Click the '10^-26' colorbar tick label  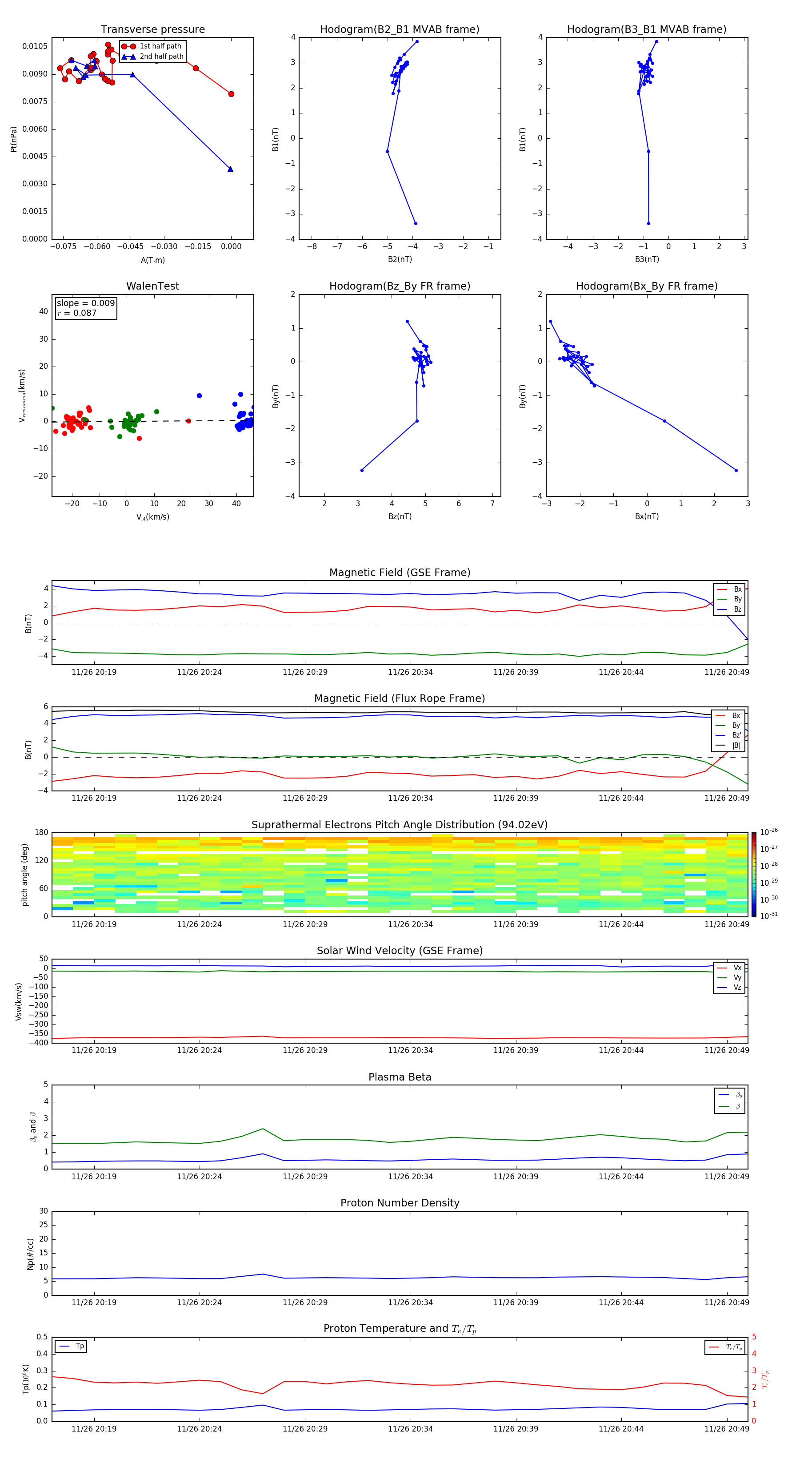[769, 832]
